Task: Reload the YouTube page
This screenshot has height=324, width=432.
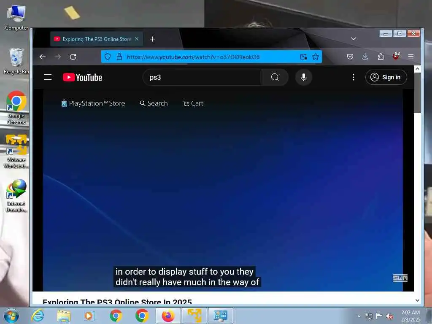Action: (x=73, y=57)
